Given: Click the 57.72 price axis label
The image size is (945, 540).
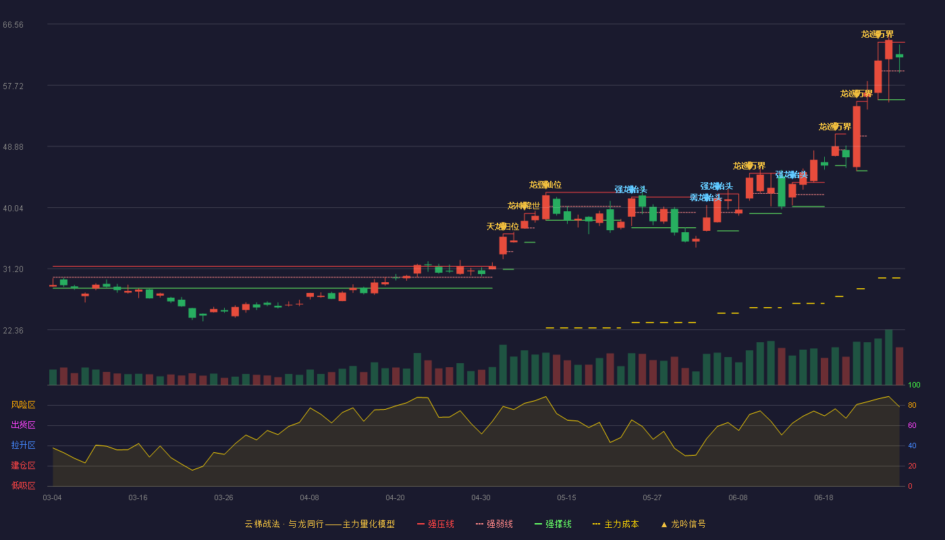Looking at the screenshot, I should click(13, 86).
